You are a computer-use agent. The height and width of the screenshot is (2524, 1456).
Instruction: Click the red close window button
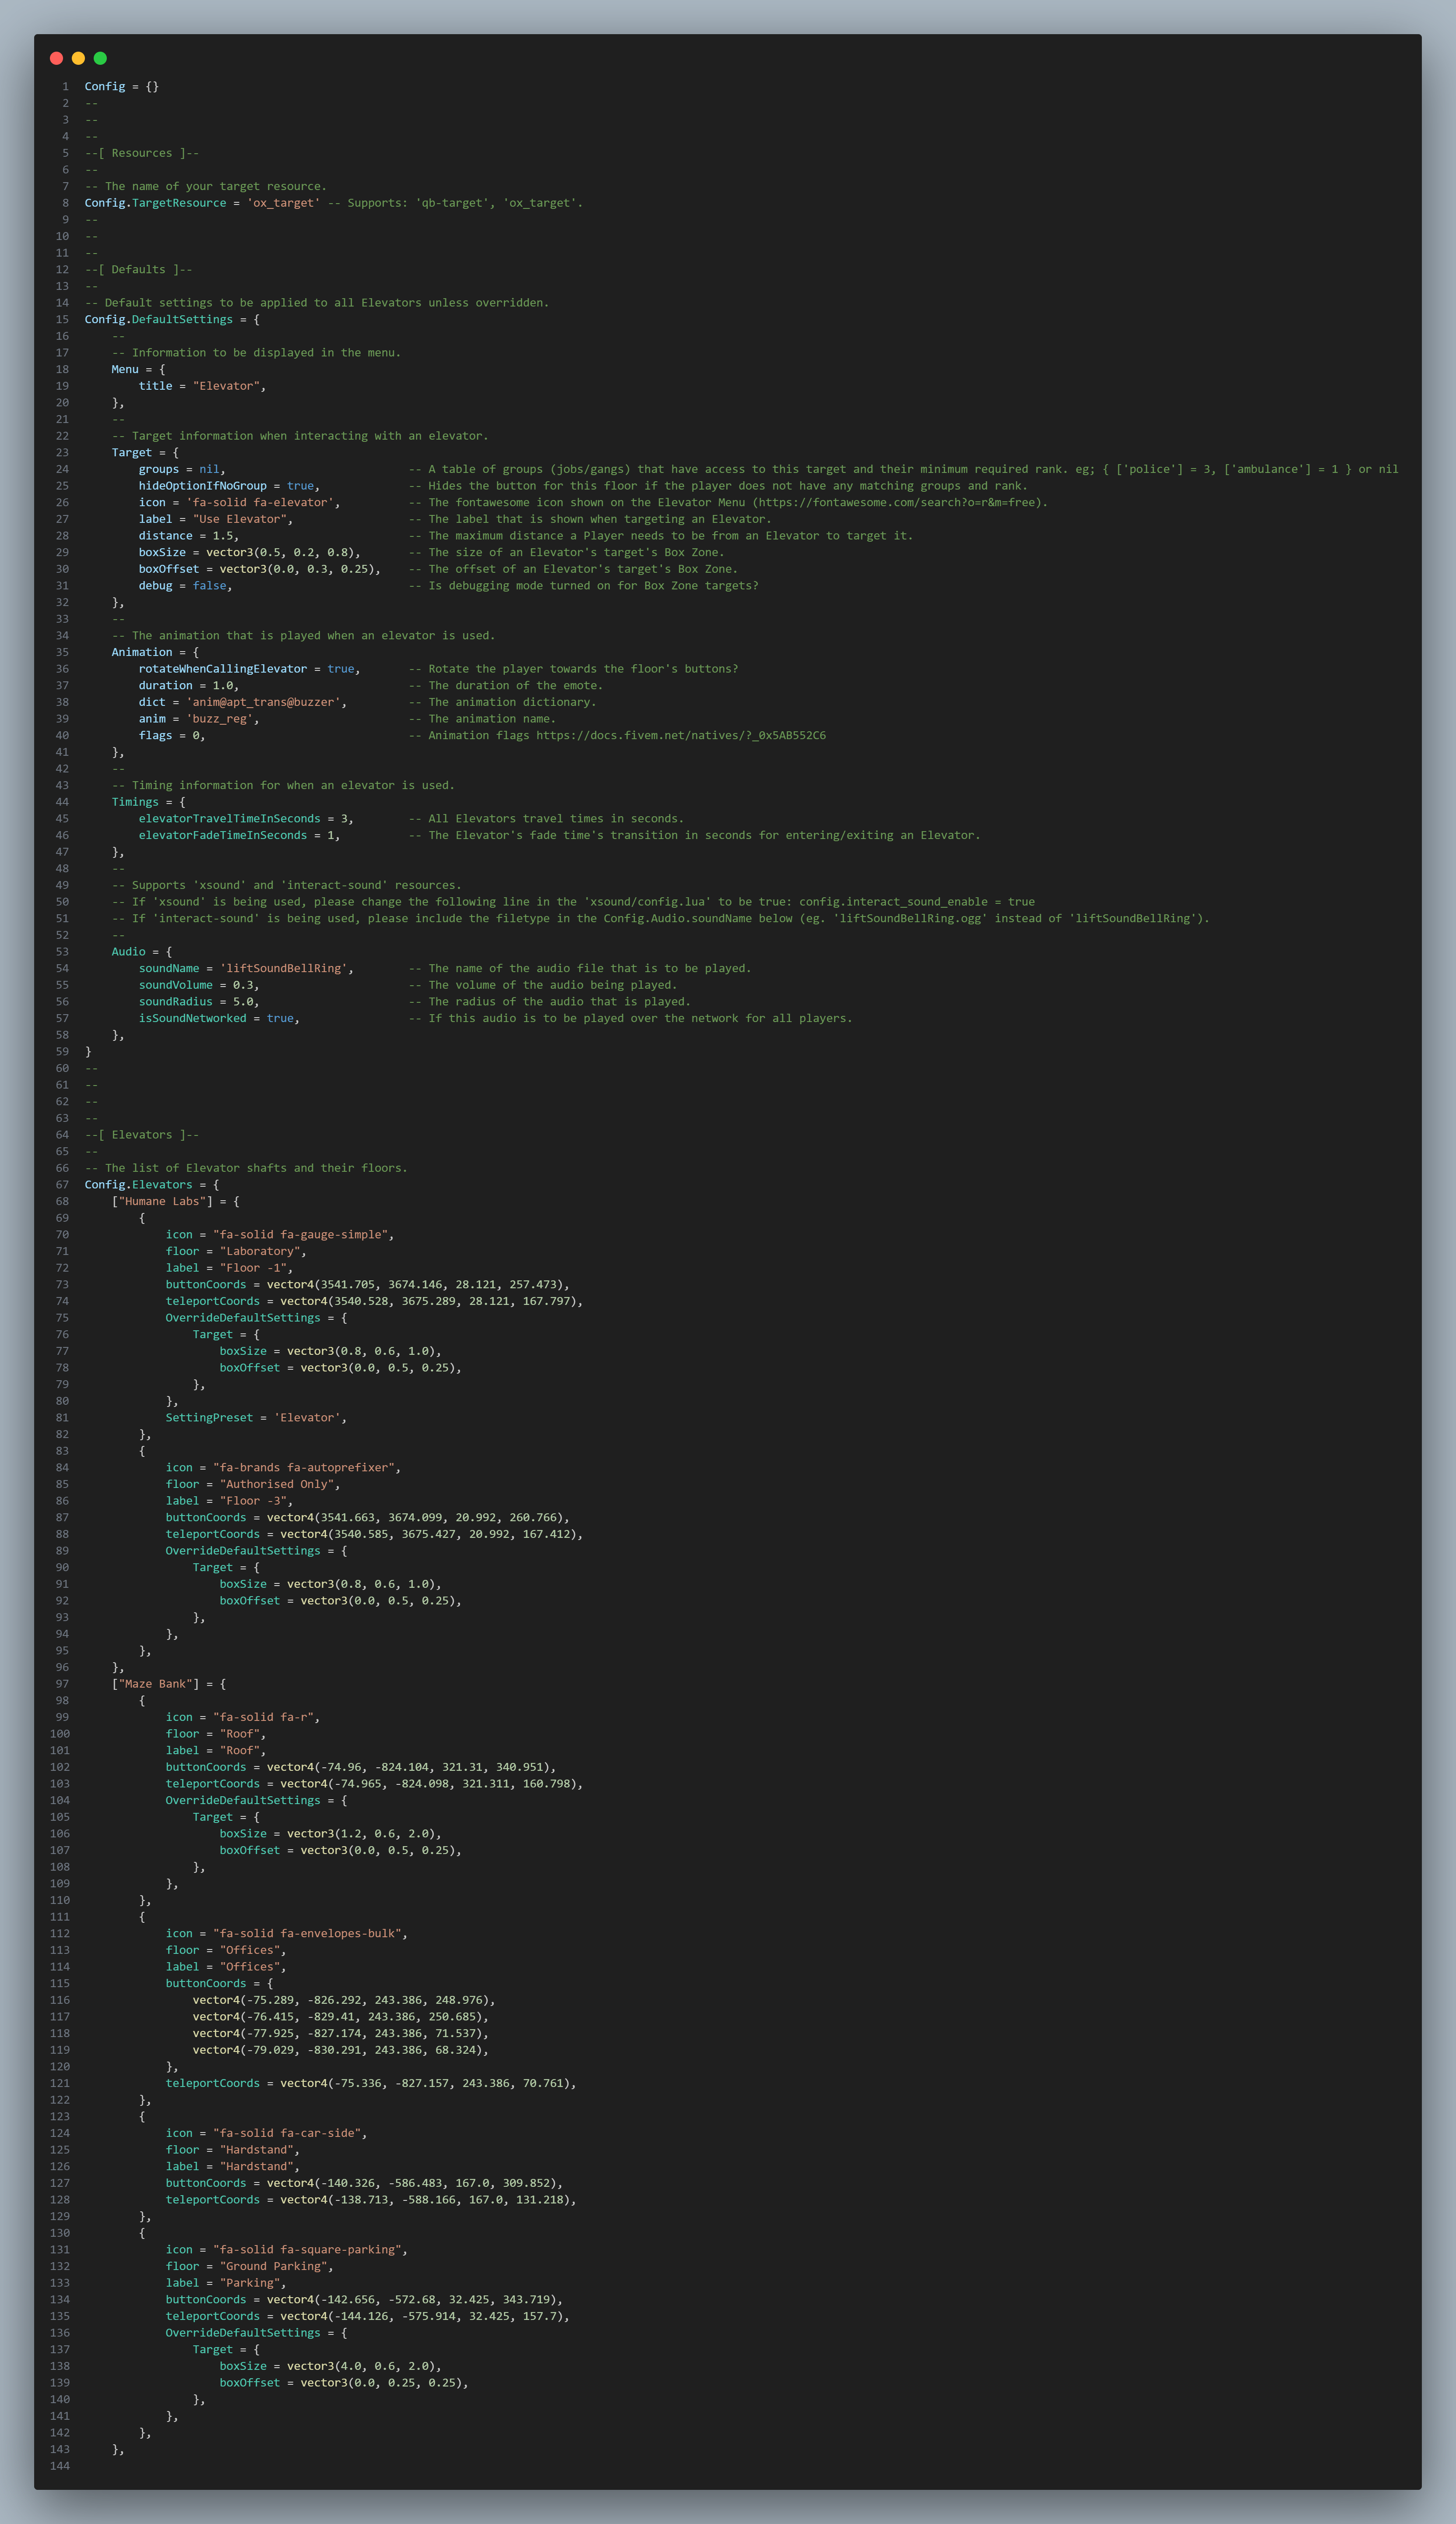(x=56, y=58)
